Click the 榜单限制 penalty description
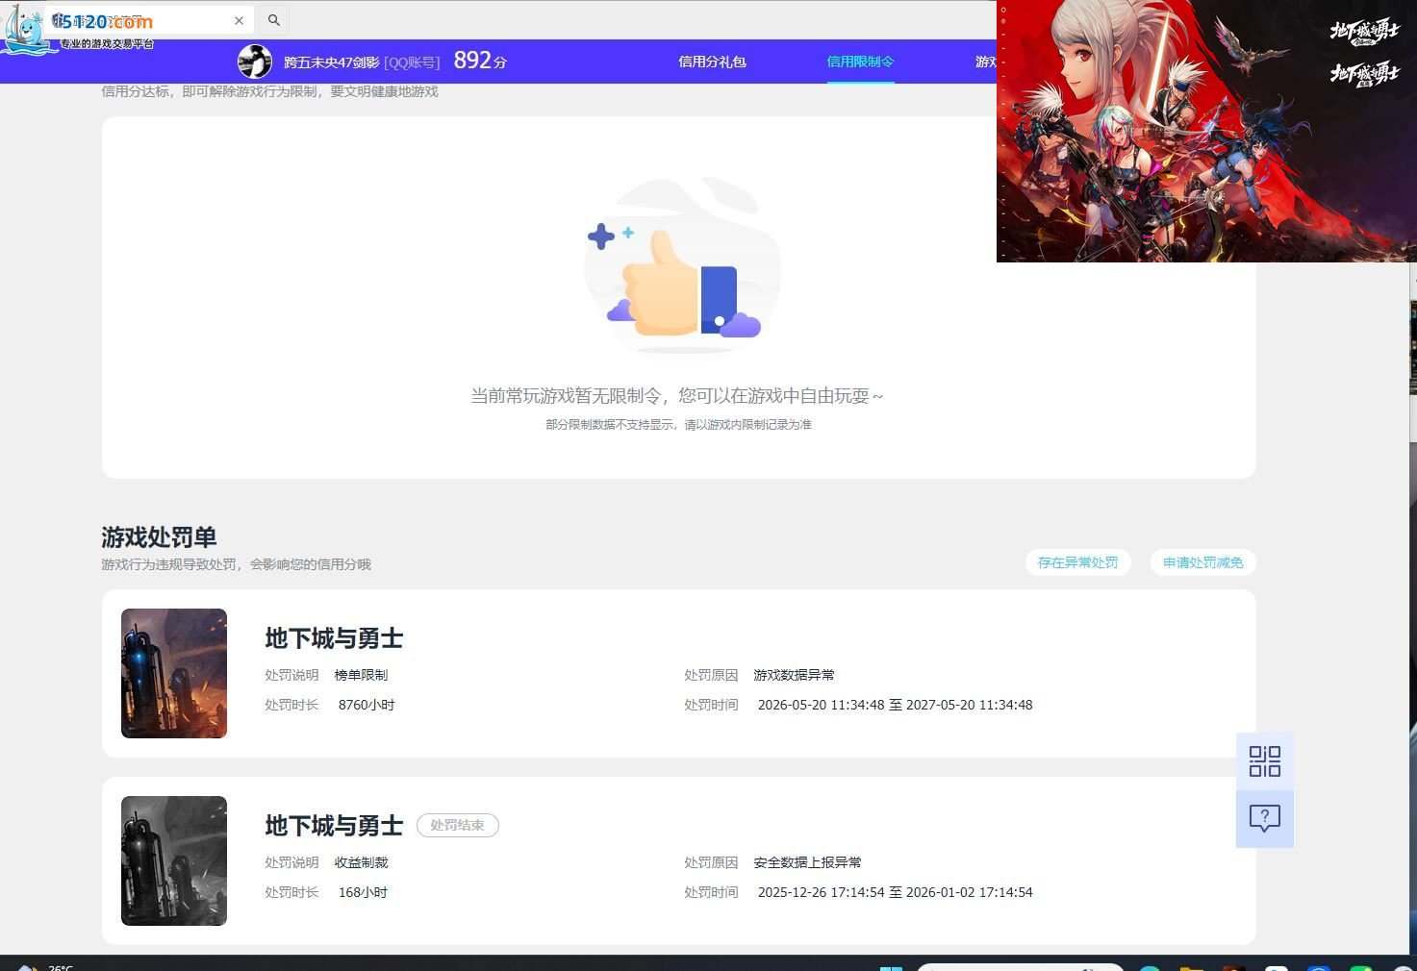 361,675
